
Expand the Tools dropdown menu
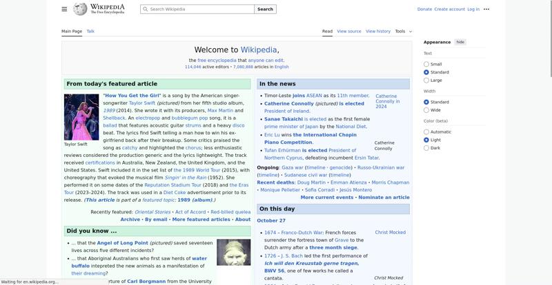click(403, 31)
